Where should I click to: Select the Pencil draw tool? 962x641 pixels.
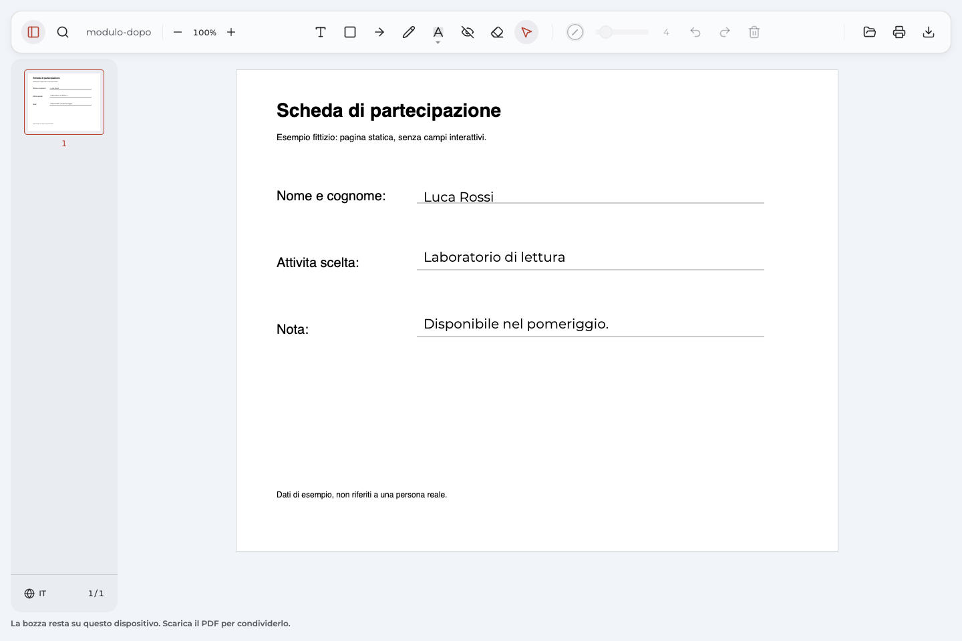[x=409, y=32]
